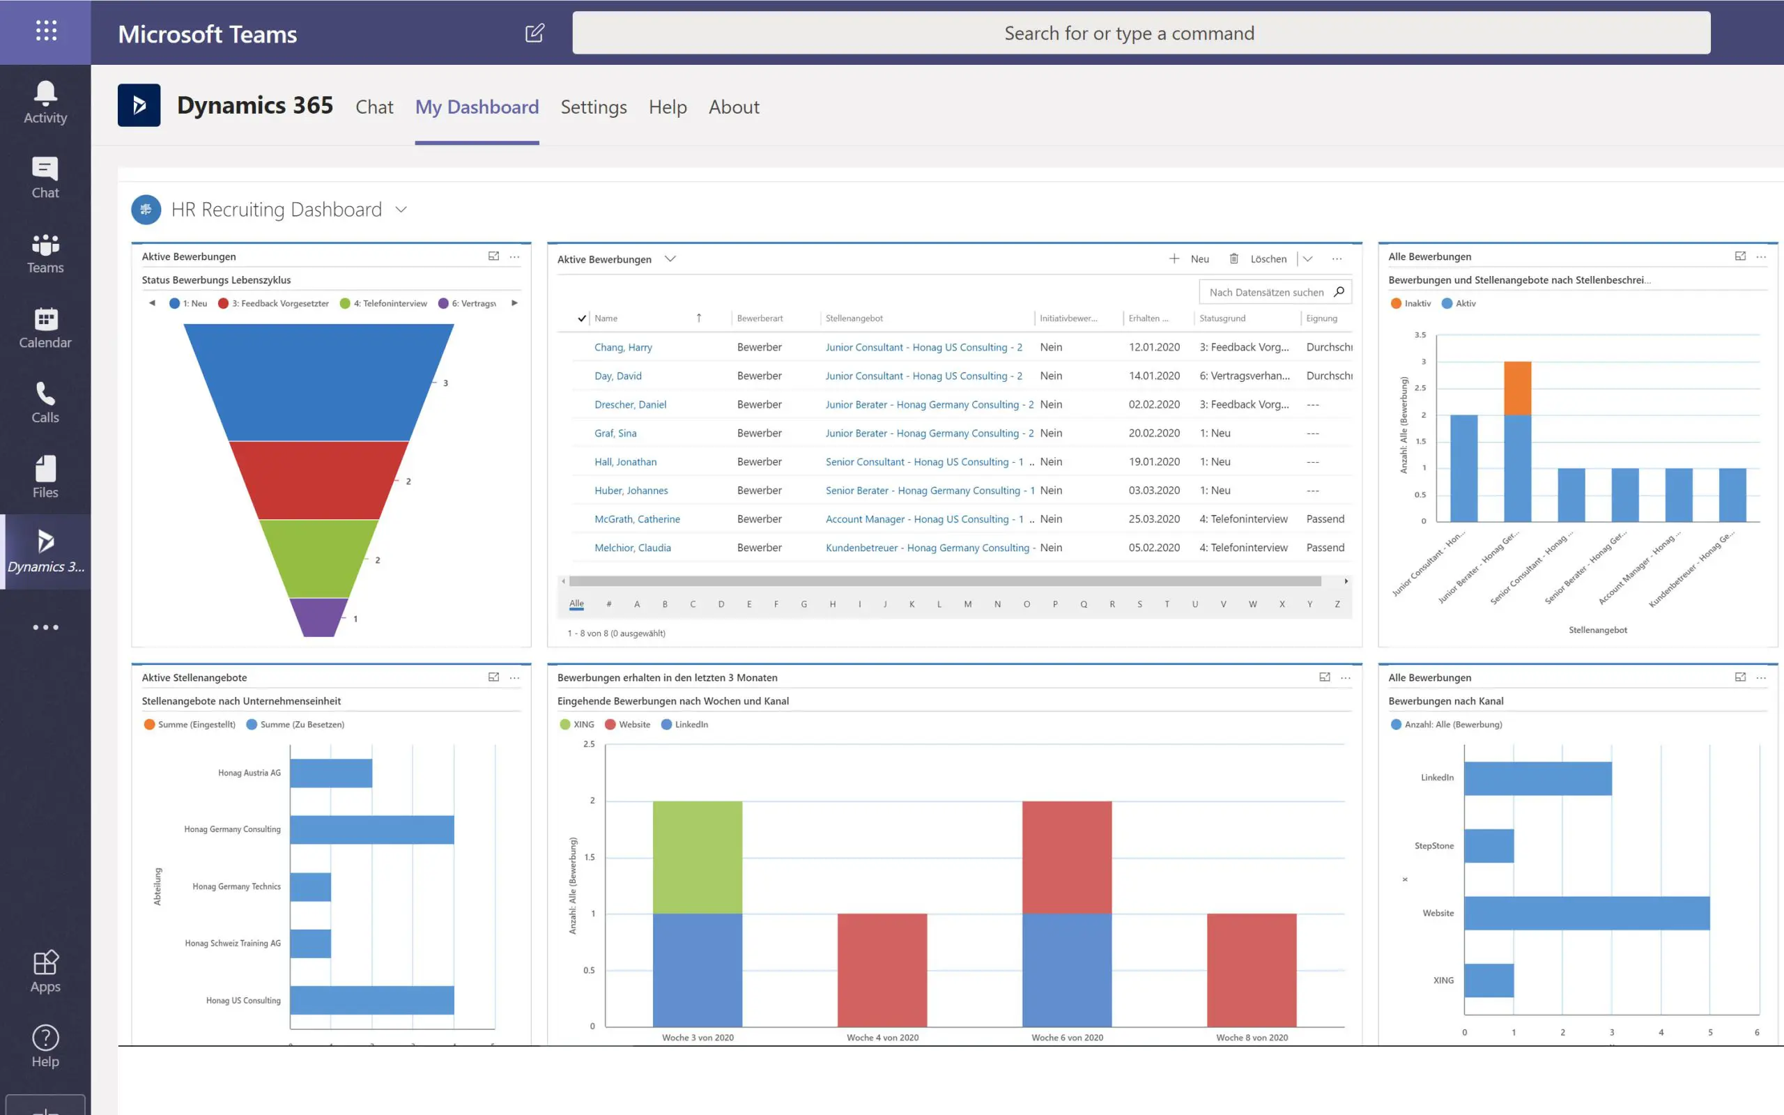Select the My Dashboard tab
The height and width of the screenshot is (1115, 1784).
477,107
